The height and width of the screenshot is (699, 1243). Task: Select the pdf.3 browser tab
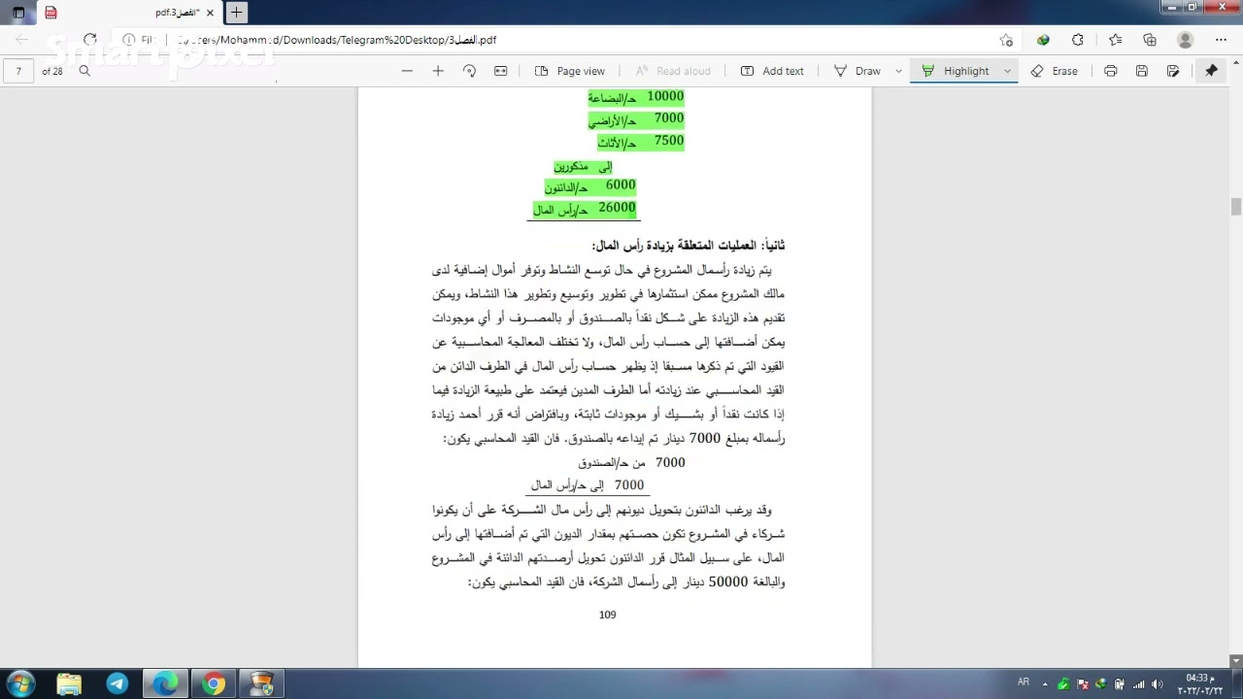click(x=128, y=13)
